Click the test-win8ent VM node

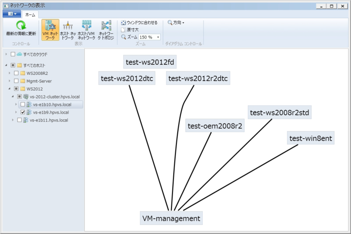pos(311,138)
